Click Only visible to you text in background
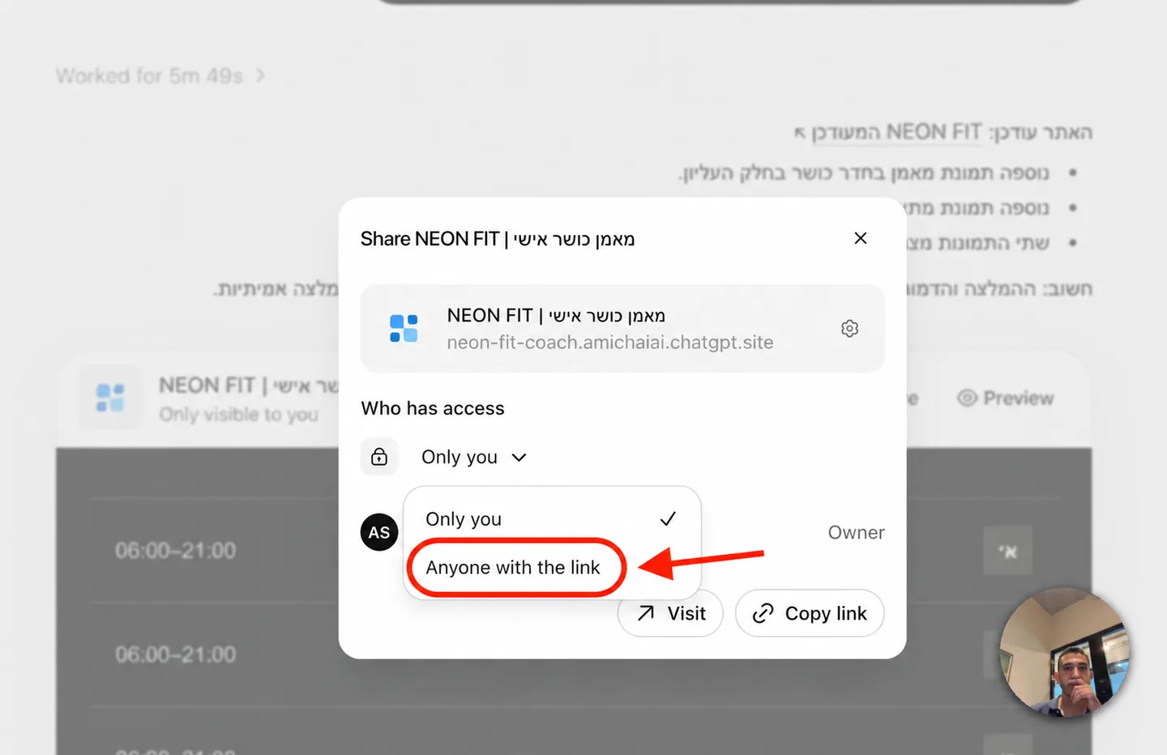1167x755 pixels. 238,414
